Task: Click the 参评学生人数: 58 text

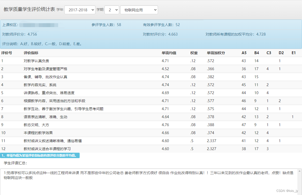Action: pos(106,25)
